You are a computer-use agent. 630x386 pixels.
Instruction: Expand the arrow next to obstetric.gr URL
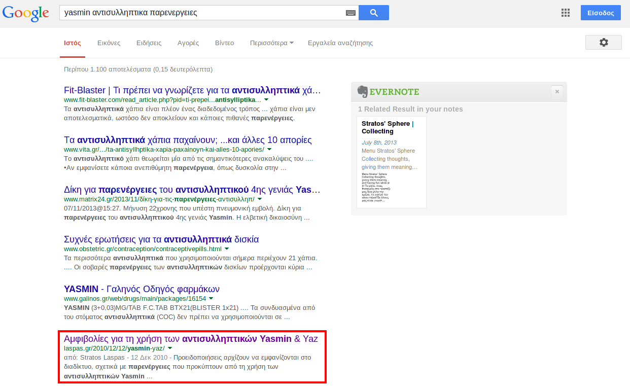tap(227, 249)
